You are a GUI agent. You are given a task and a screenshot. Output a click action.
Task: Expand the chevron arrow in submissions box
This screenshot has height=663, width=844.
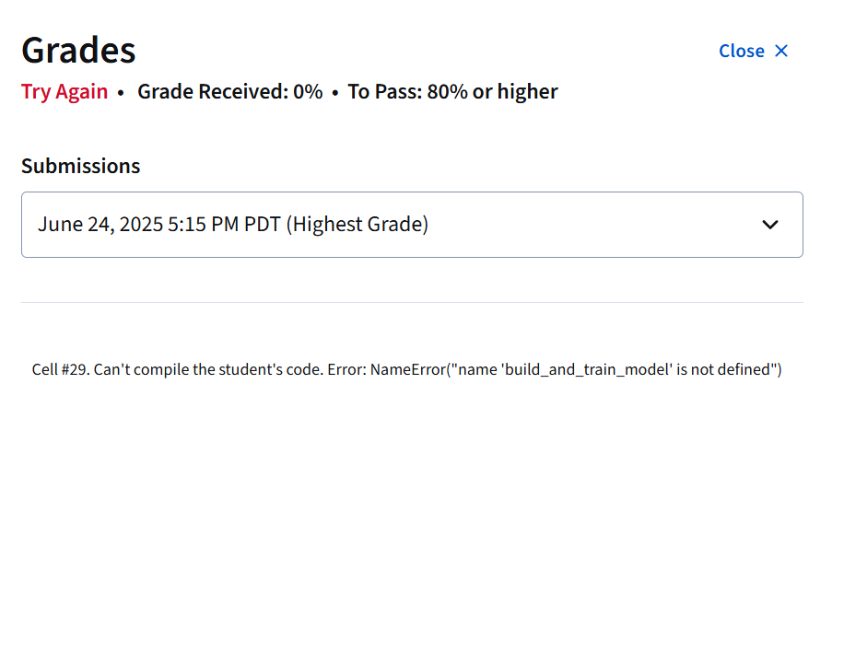click(x=770, y=225)
